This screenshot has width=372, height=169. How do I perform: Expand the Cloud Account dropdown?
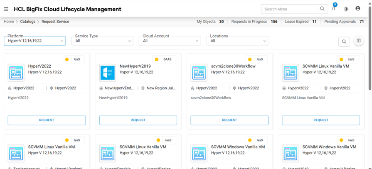170,41
